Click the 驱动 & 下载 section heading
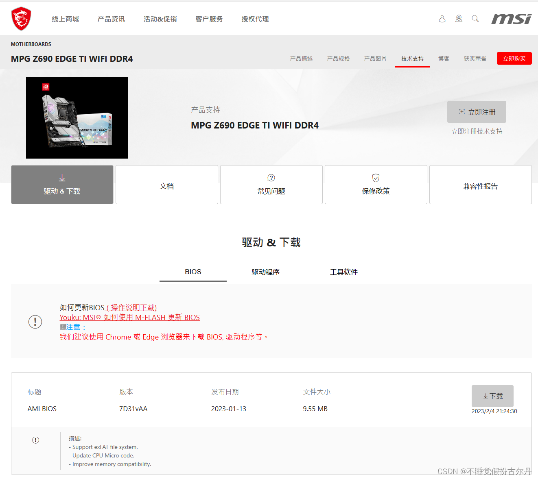538x479 pixels. [x=271, y=242]
